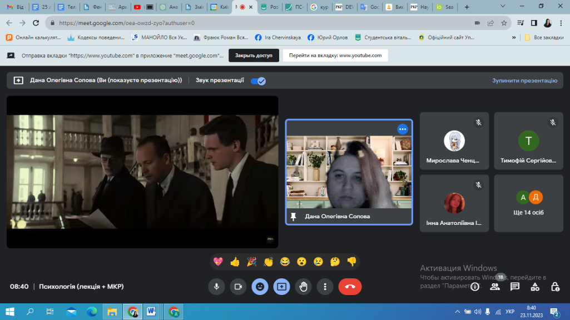
Task: Open the meeting details info icon
Action: (475, 287)
